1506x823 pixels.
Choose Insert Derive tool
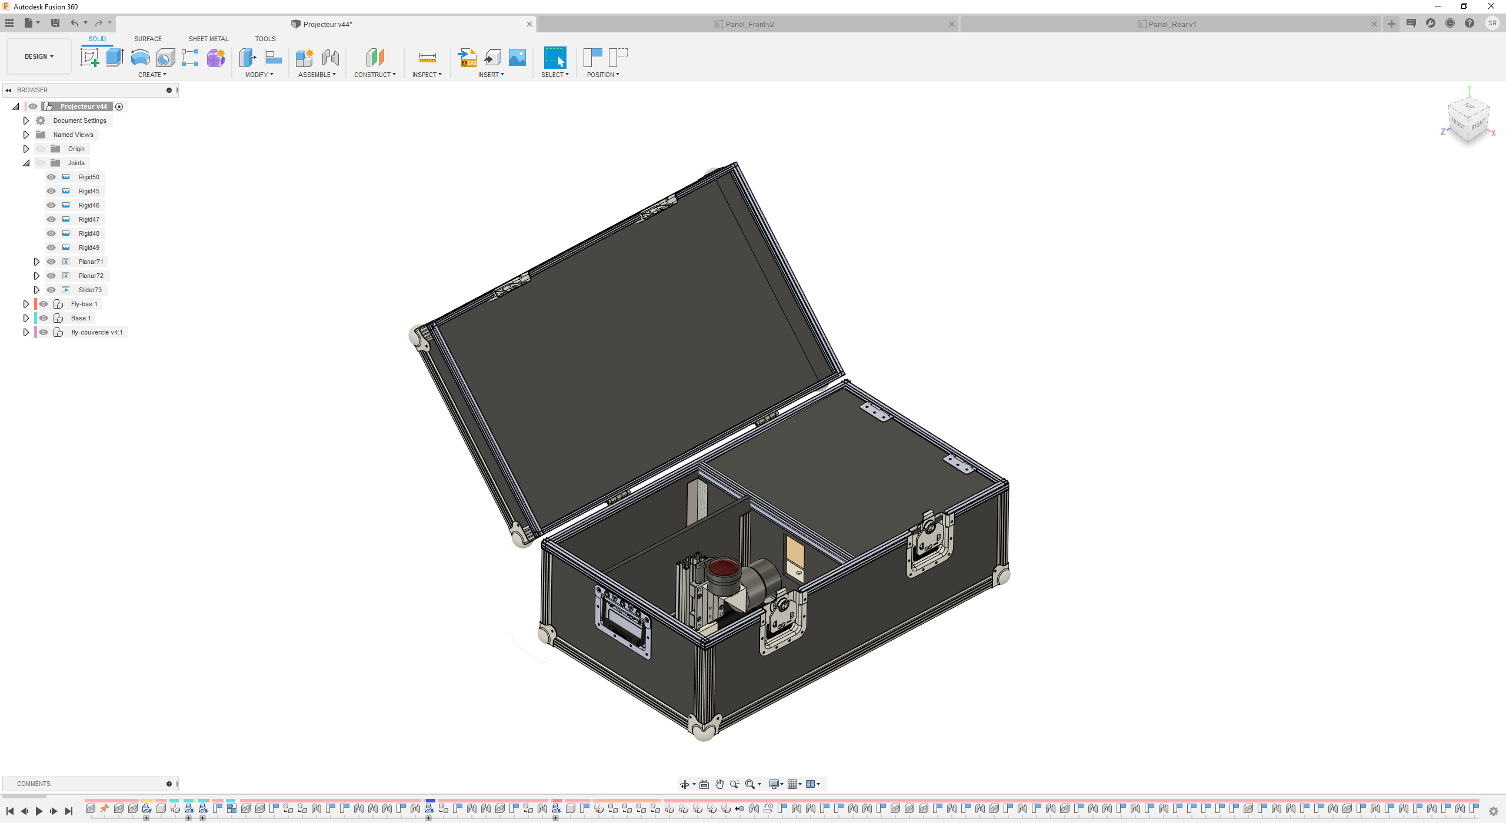(x=492, y=58)
